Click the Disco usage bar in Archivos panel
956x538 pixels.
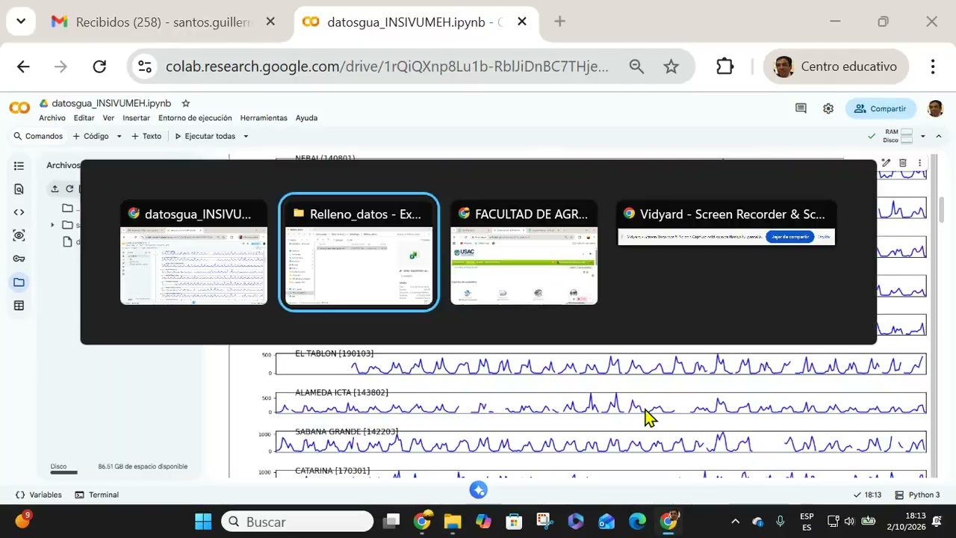[63, 472]
